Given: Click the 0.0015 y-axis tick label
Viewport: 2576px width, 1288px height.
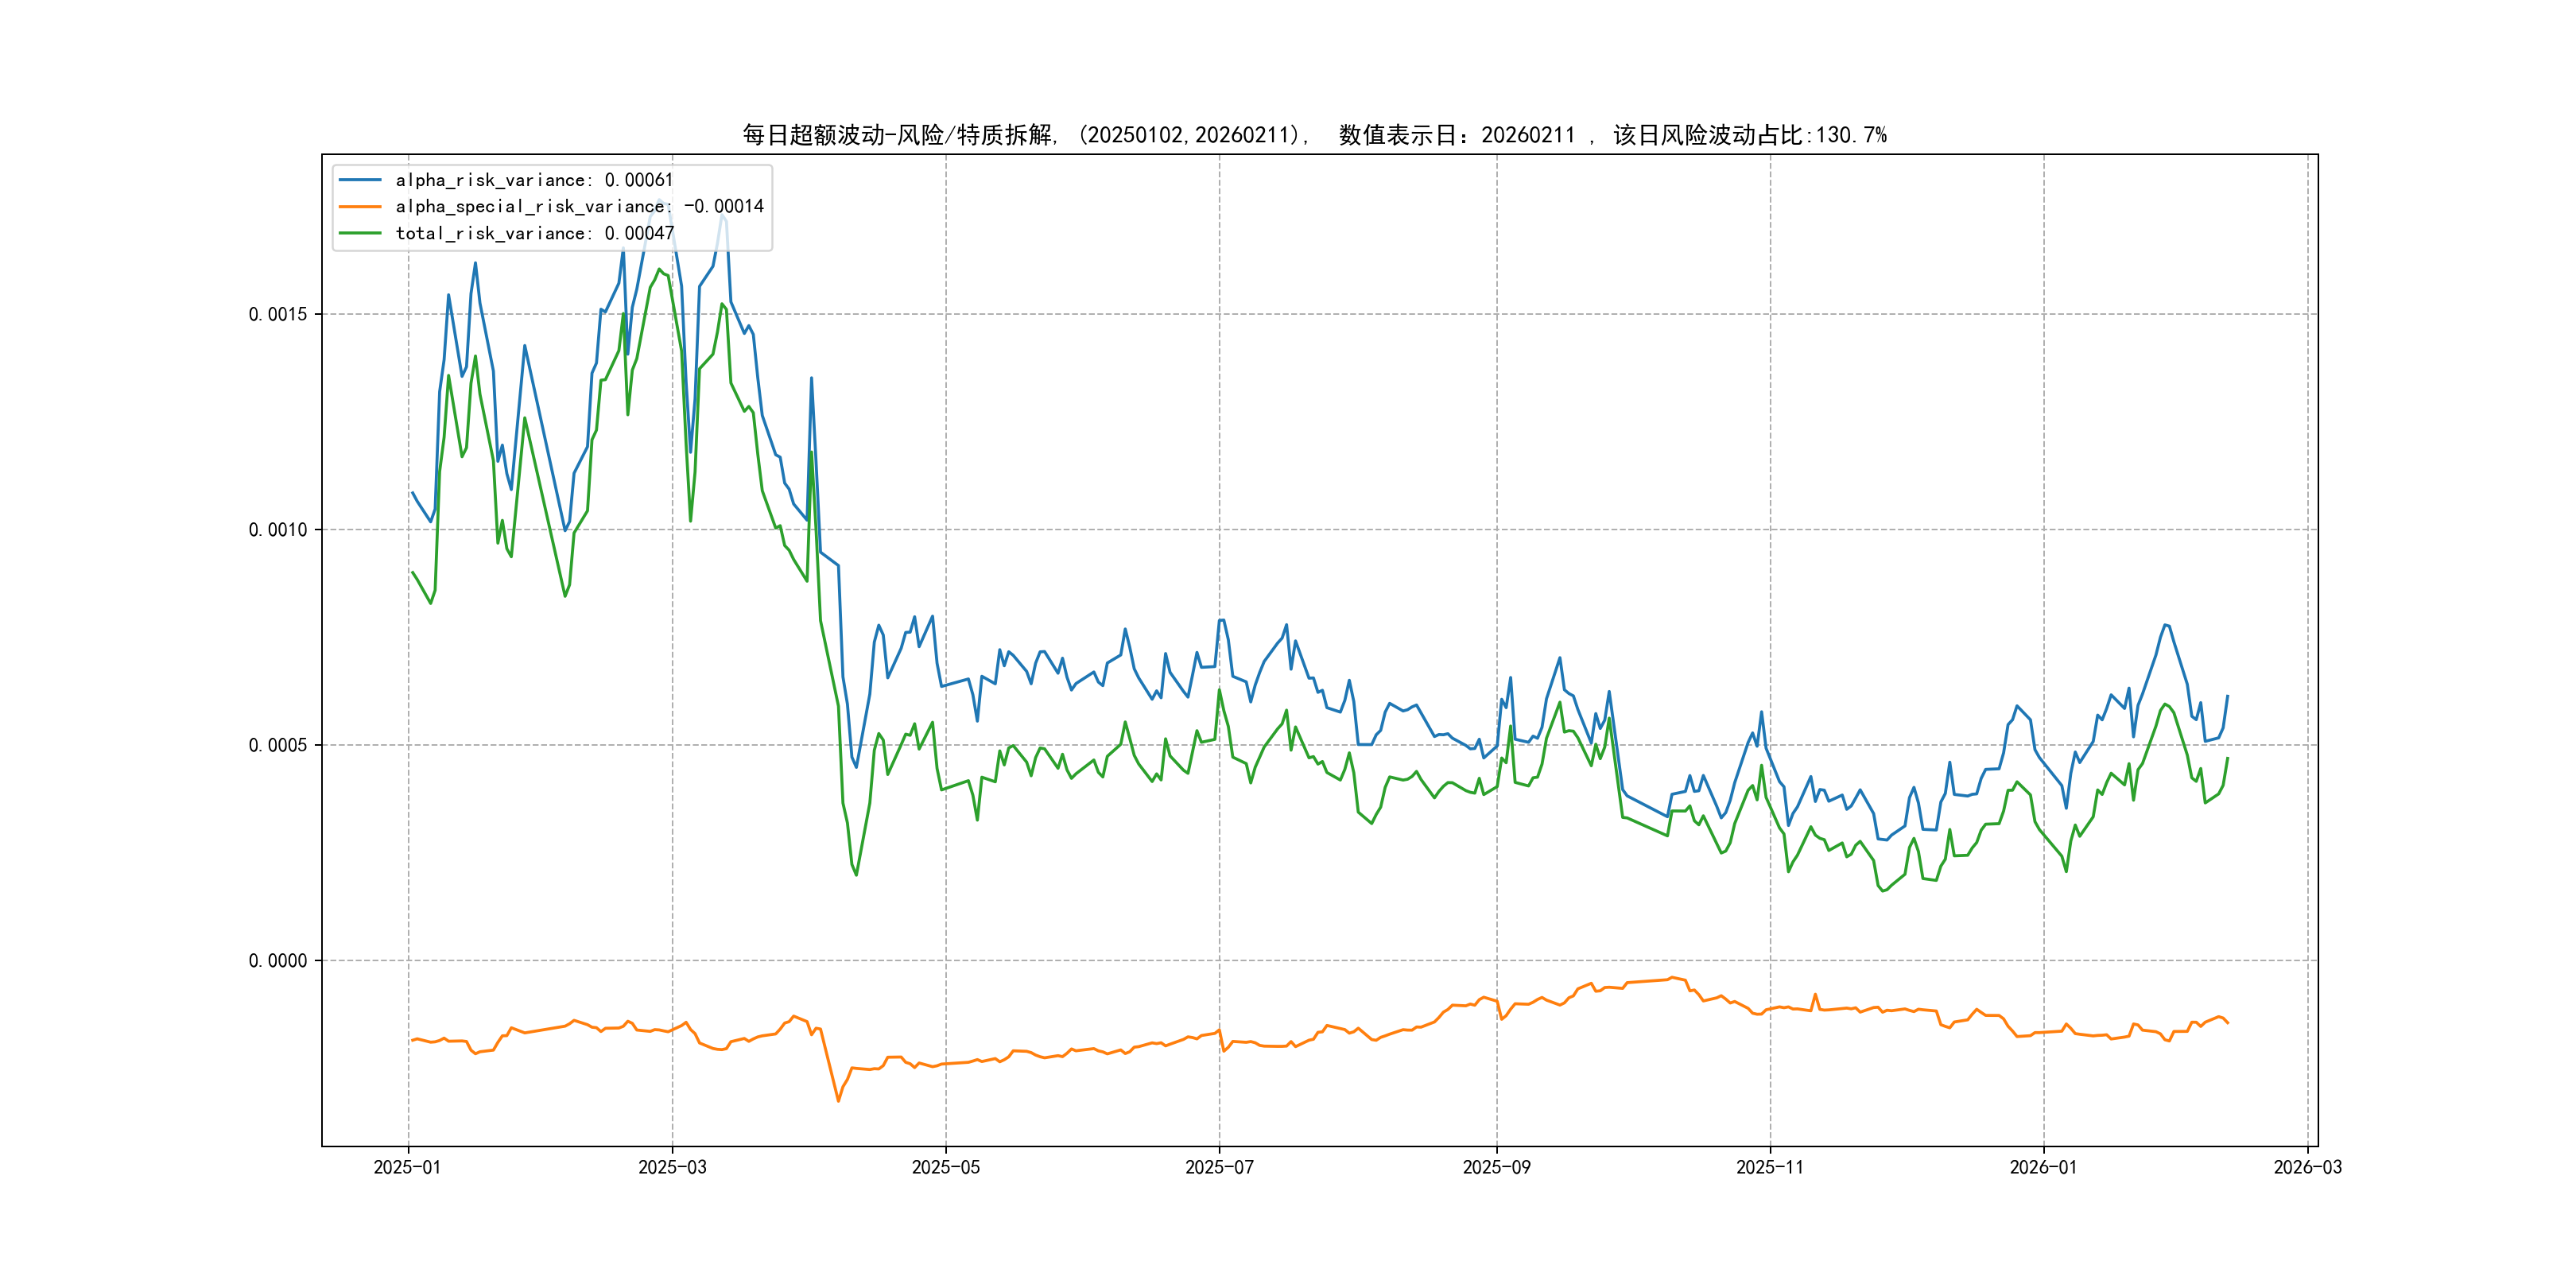Looking at the screenshot, I should [x=278, y=314].
